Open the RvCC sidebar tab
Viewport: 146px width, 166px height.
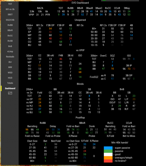coord(10,36)
